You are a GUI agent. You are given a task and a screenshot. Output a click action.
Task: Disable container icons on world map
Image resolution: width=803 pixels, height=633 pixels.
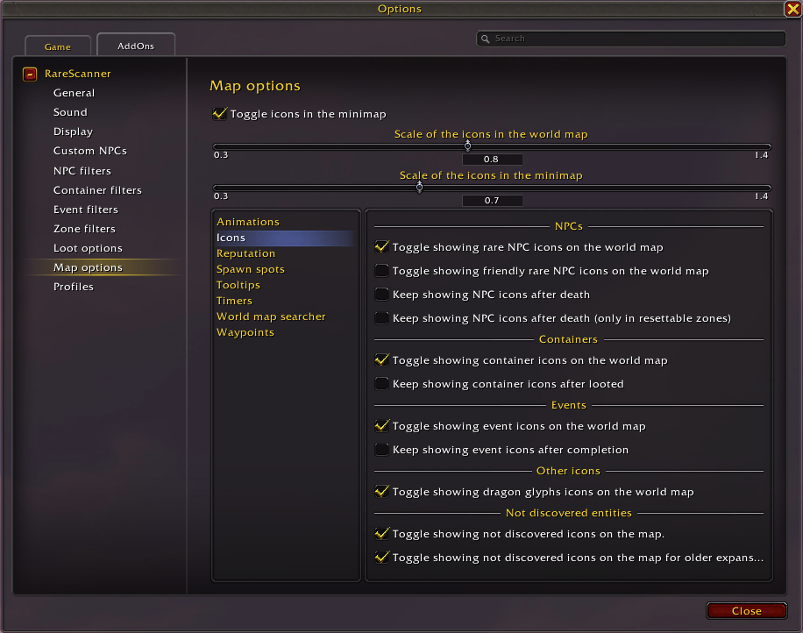pyautogui.click(x=381, y=360)
